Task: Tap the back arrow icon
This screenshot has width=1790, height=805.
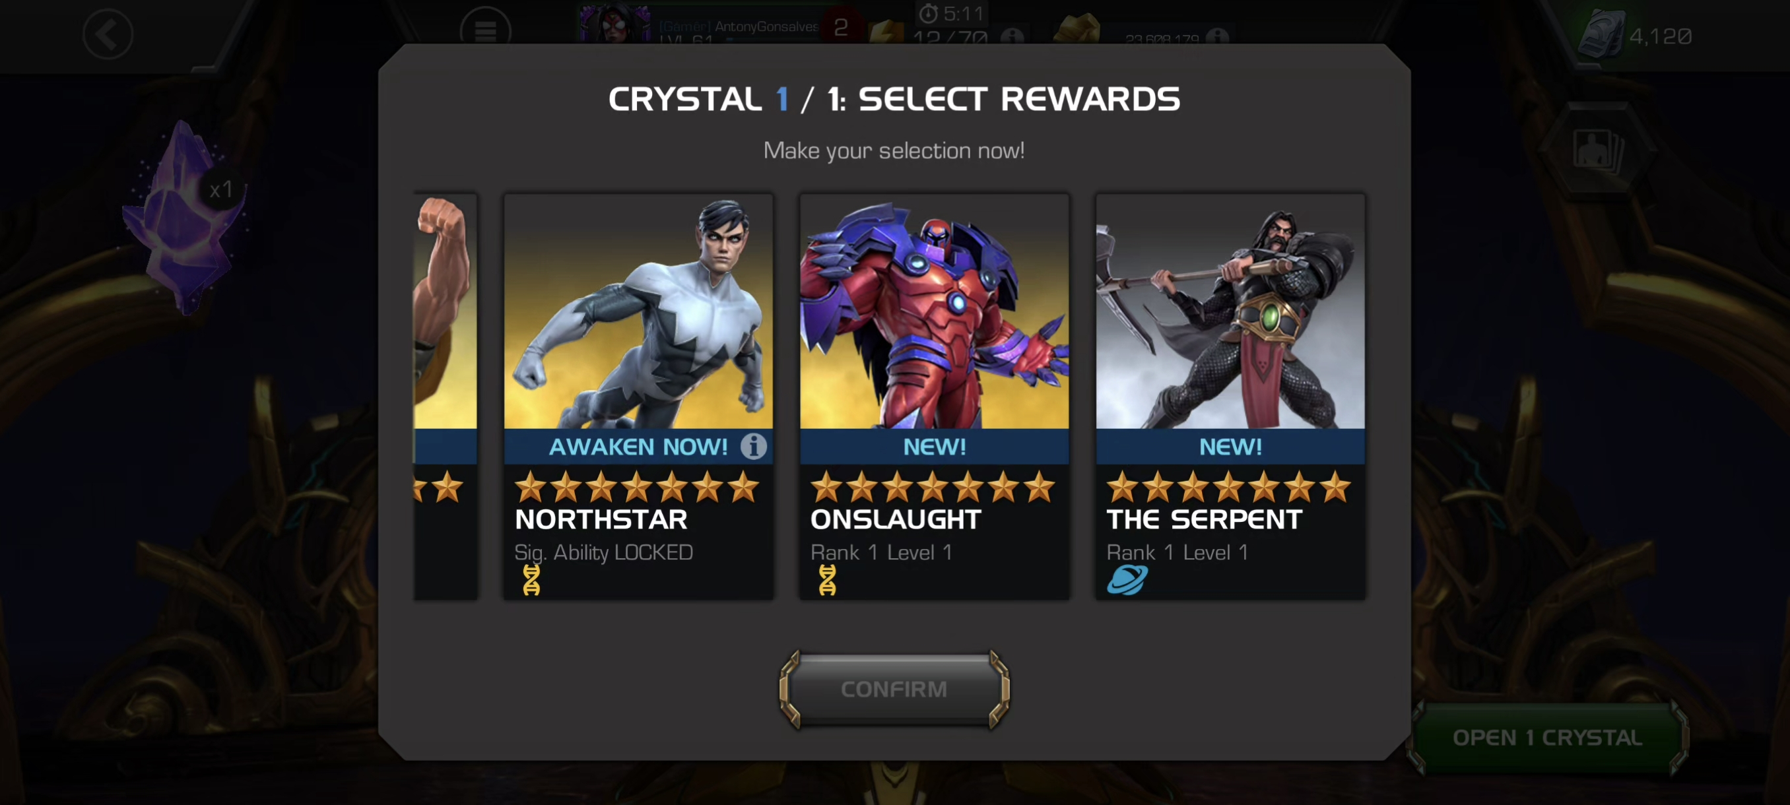Action: [108, 34]
